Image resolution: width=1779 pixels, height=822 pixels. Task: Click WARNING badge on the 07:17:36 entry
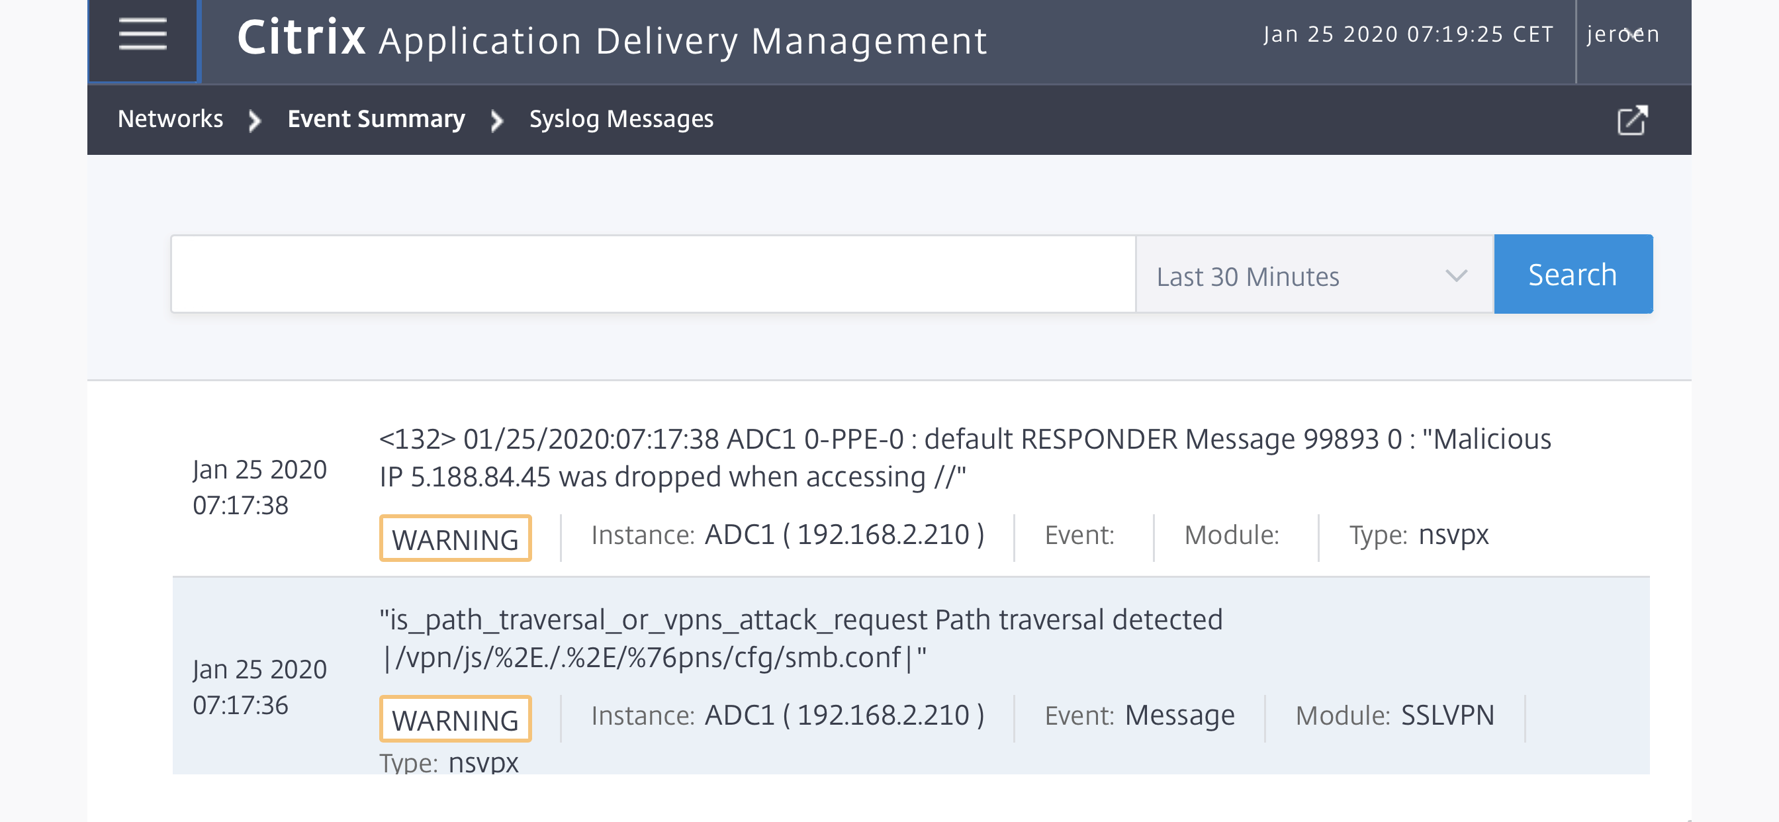[455, 720]
